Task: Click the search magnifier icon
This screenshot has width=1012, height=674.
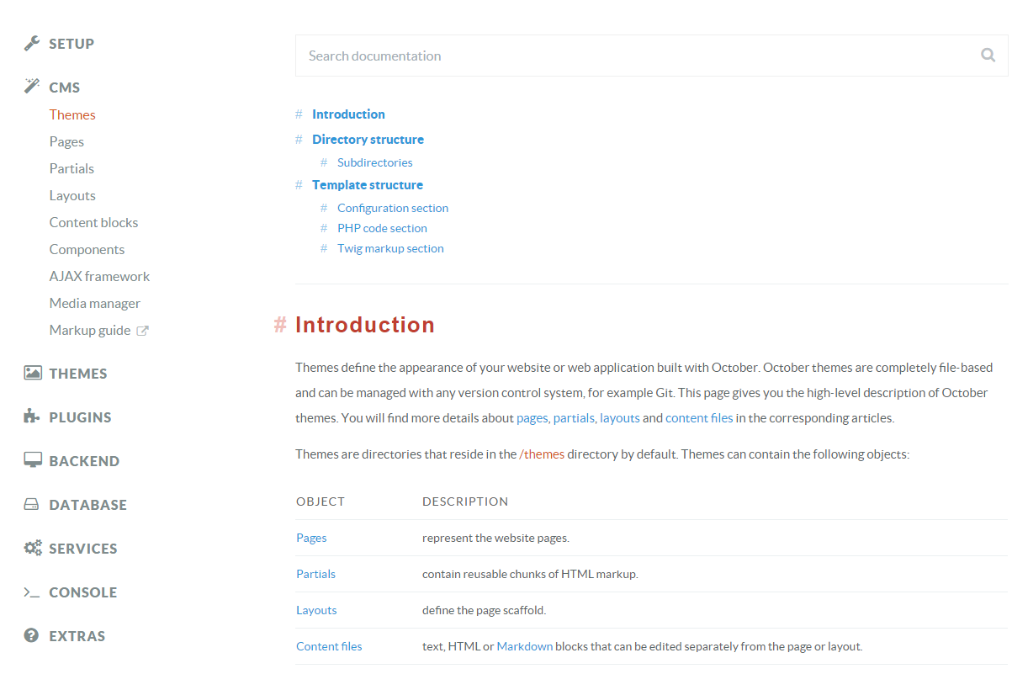Action: tap(988, 55)
